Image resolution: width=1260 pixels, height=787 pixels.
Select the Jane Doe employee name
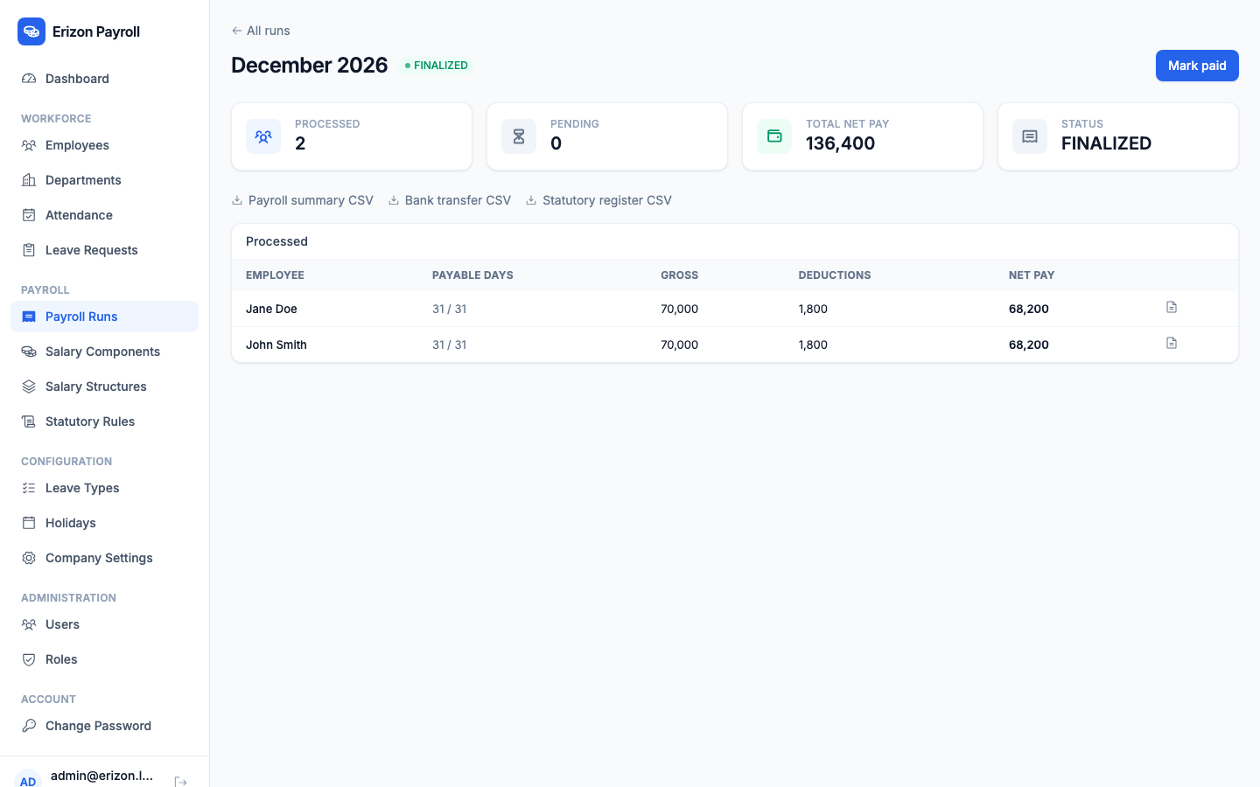click(271, 309)
